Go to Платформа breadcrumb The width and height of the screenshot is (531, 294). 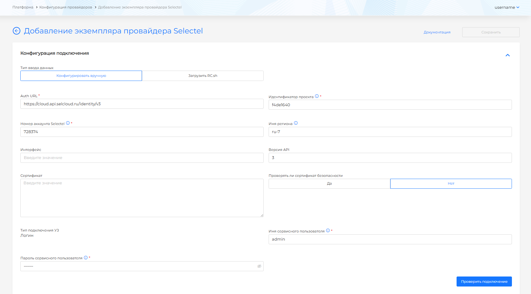pos(23,7)
